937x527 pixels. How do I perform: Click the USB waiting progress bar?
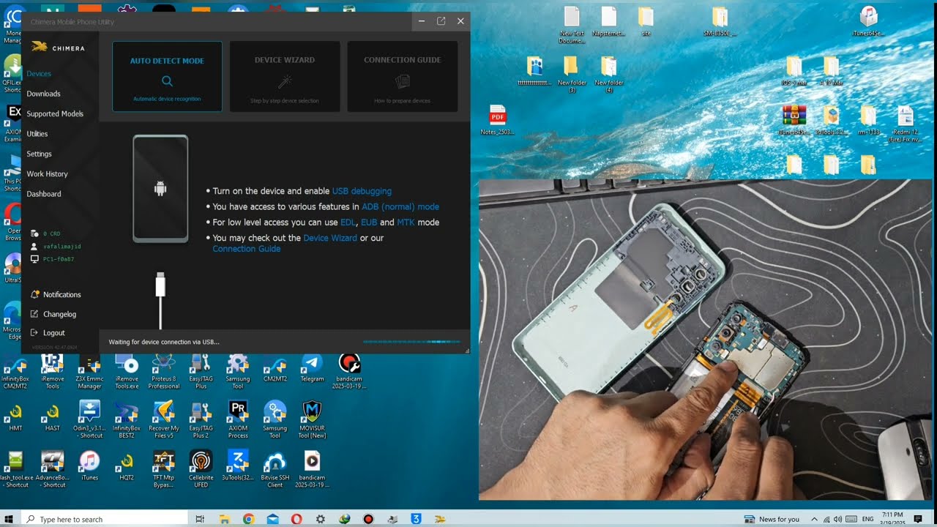point(411,342)
